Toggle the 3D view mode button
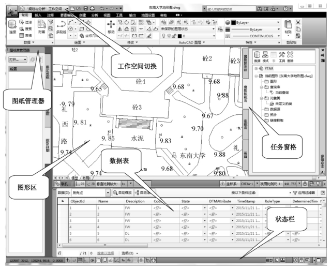 [91, 184]
